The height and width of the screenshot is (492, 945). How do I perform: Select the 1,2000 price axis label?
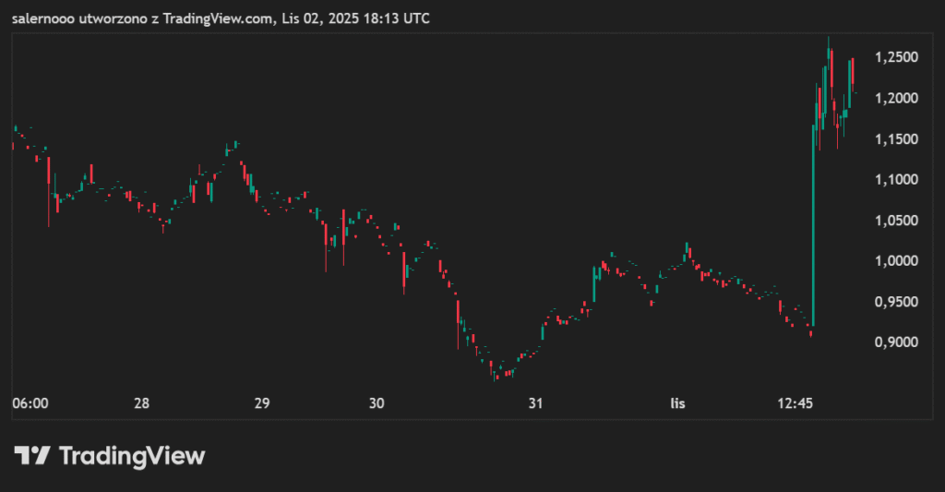point(895,98)
